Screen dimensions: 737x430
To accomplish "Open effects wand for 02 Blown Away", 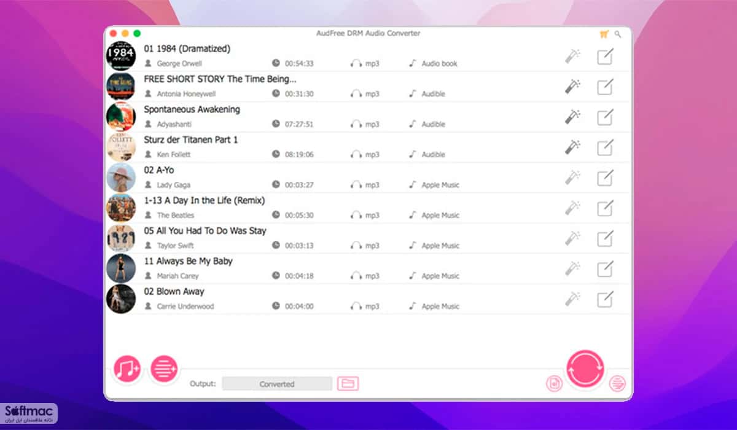I will click(x=572, y=299).
